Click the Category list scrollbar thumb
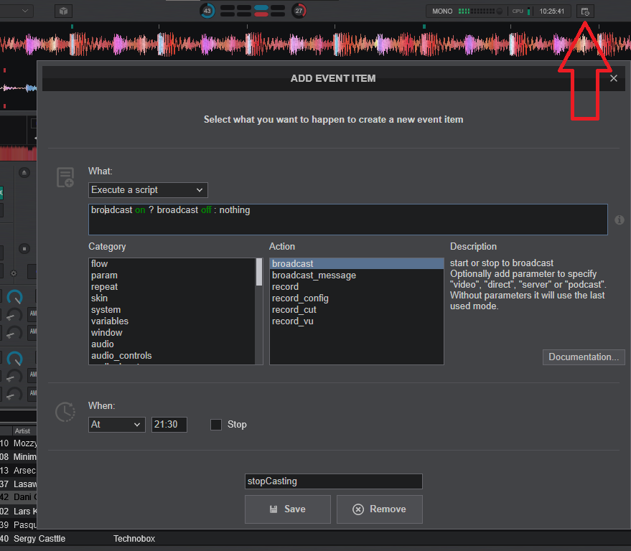Viewport: 631px width, 551px height. tap(259, 273)
